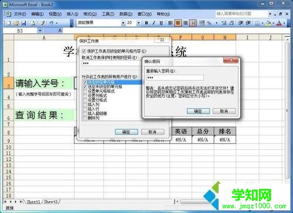This screenshot has width=293, height=213.
Task: Toggle 删除列 checkbox
Action: click(x=85, y=118)
